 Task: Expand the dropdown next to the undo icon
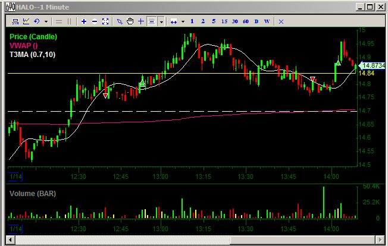coord(46,22)
